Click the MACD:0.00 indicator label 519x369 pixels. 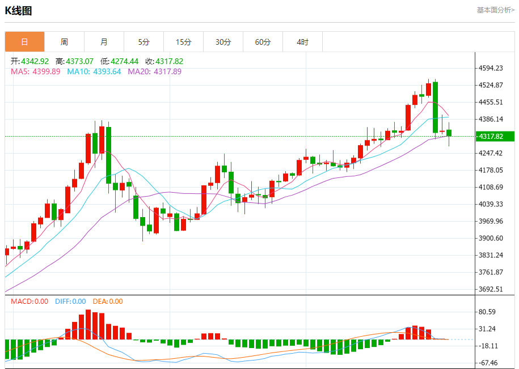[29, 302]
